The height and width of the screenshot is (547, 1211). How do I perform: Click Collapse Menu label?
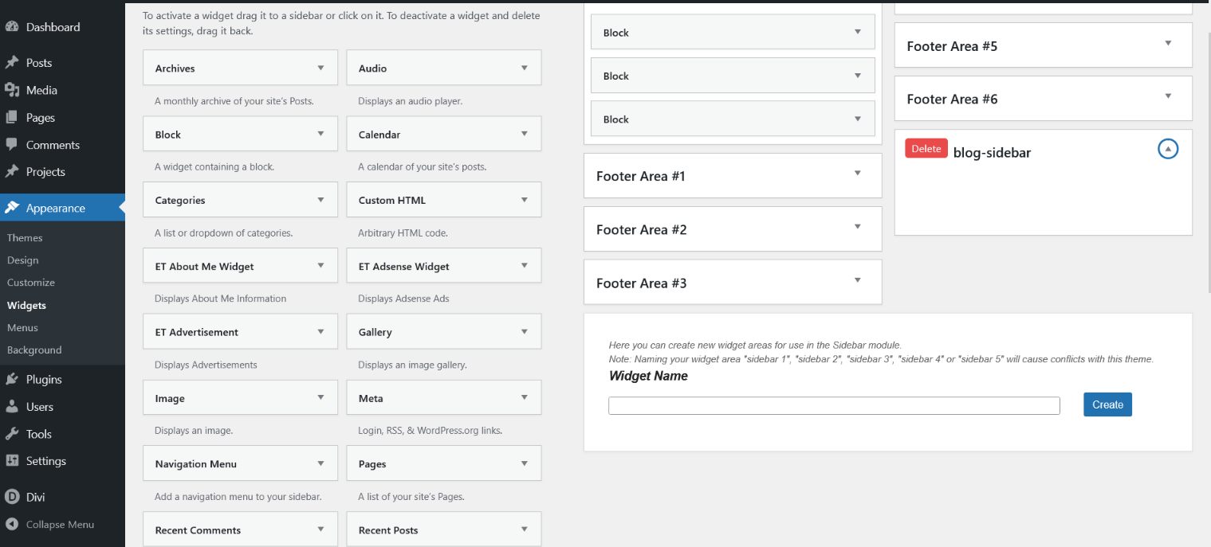60,524
